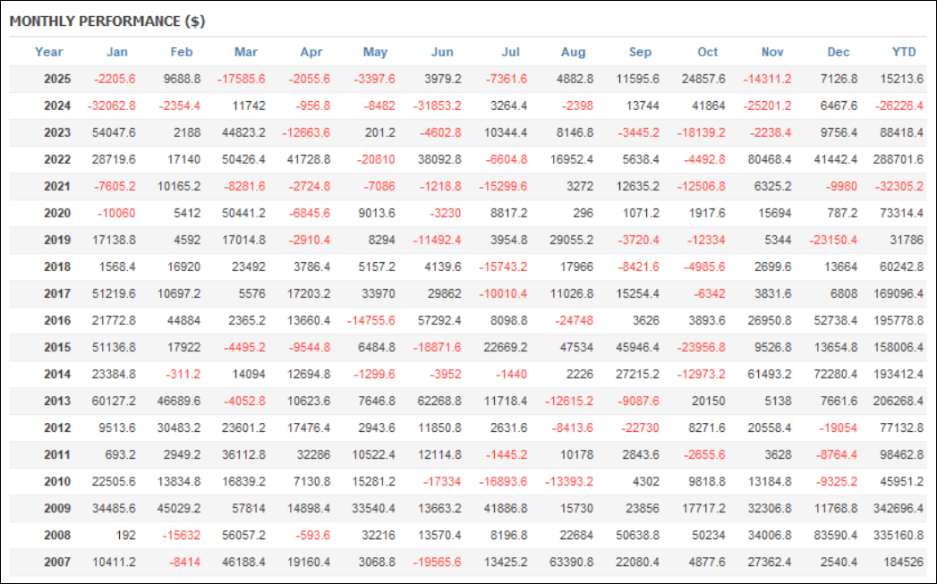Select the March 2025 value -17585.6

pyautogui.click(x=242, y=79)
